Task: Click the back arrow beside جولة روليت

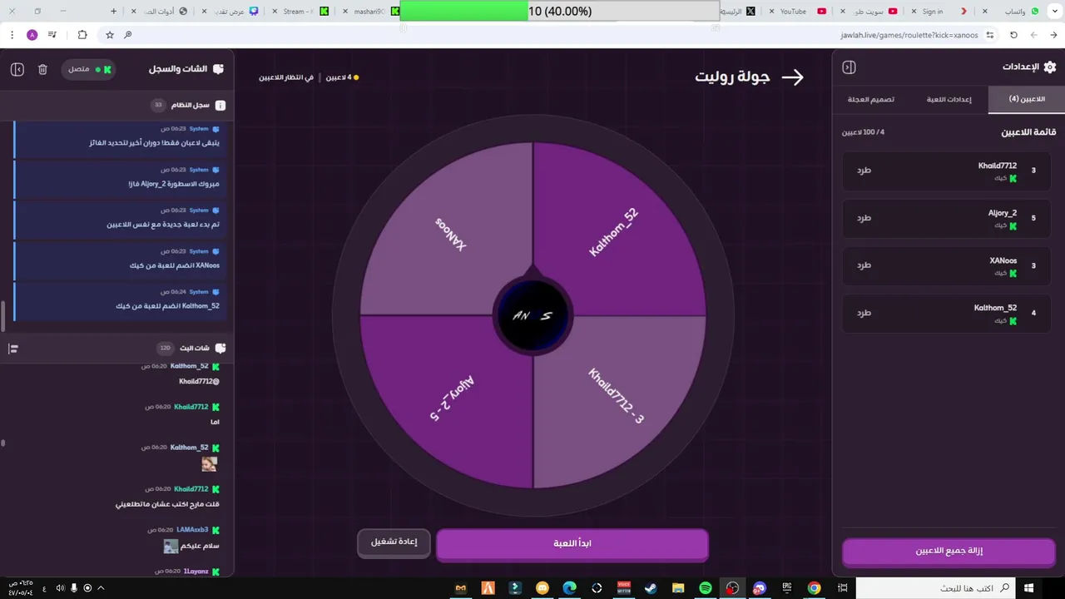Action: (x=793, y=77)
